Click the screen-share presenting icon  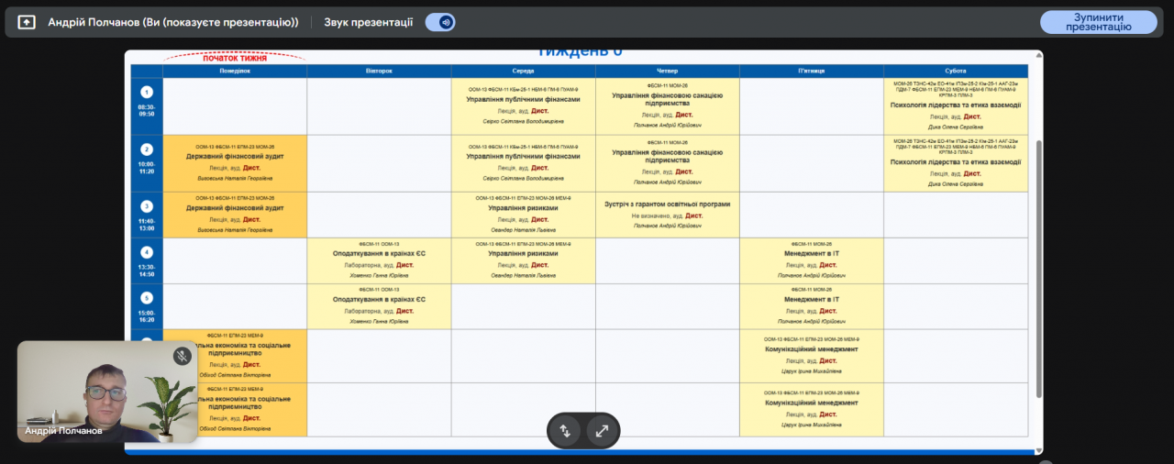point(27,22)
